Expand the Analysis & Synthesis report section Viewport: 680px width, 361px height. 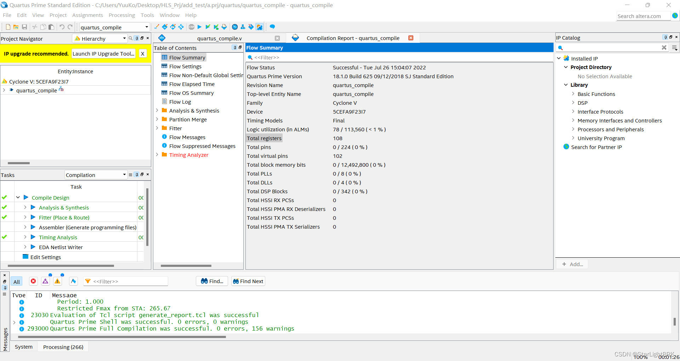click(x=158, y=110)
